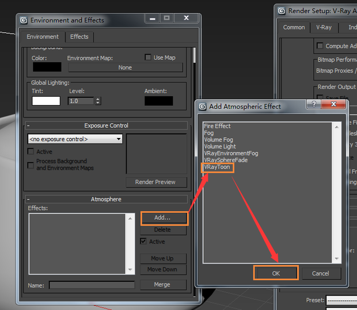
Task: Open the black Ambient color swatch
Action: coord(159,101)
